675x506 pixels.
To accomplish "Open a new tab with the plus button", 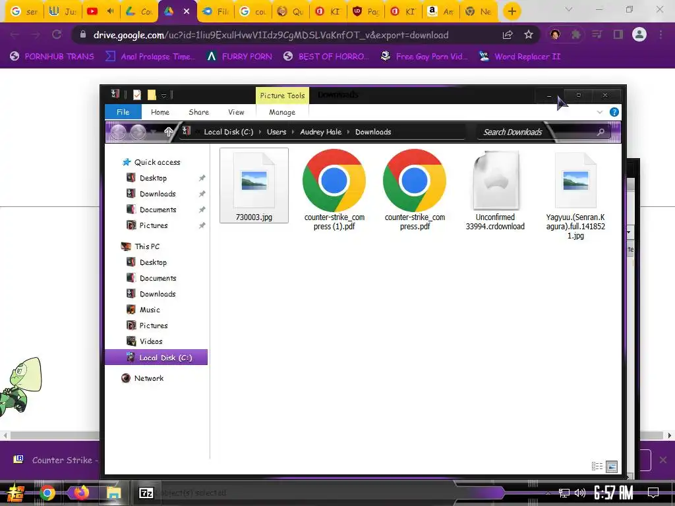I will click(512, 11).
